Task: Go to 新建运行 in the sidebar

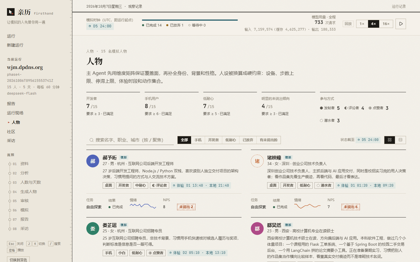Action: (x=15, y=45)
